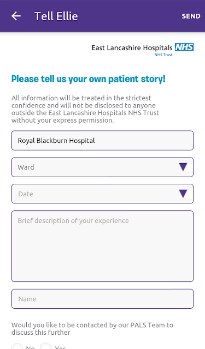Focus the Date selection field
Viewport: 205px width, 349px height.
102,194
